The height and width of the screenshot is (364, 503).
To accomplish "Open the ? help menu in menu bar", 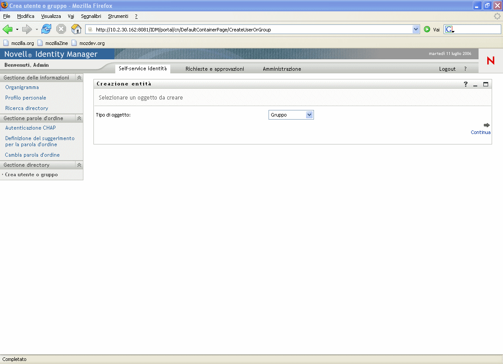I will (x=136, y=16).
